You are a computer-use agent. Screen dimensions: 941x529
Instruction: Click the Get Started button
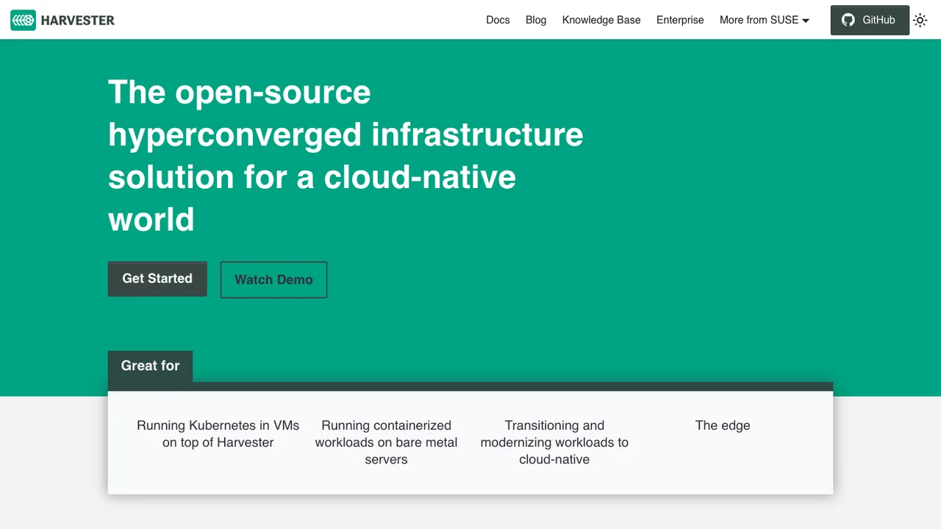click(157, 279)
